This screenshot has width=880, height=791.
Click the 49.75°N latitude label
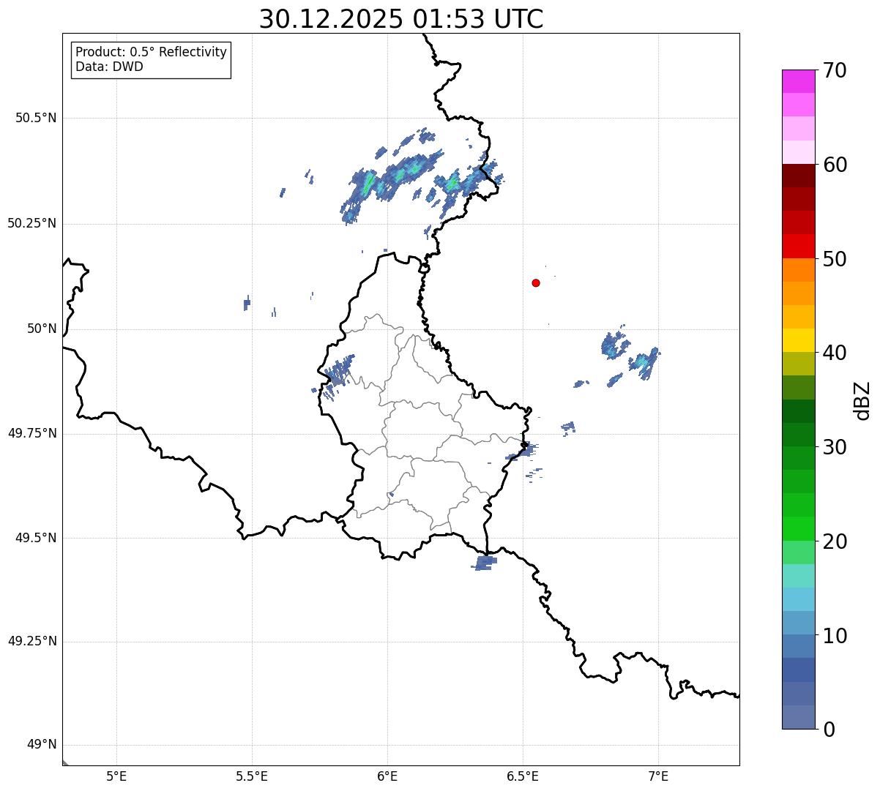32,433
